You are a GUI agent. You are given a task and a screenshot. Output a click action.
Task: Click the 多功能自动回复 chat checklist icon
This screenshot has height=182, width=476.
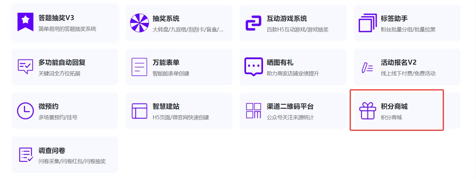click(x=25, y=67)
